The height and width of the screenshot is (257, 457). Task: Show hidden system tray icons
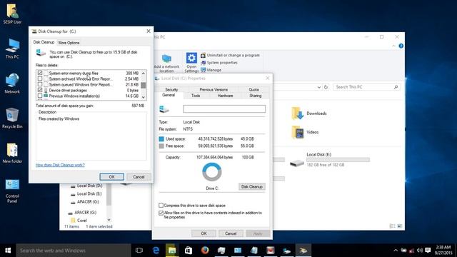(x=396, y=251)
